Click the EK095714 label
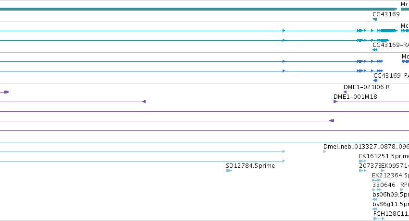Viewport: 409px width, 221px height. 395,166
